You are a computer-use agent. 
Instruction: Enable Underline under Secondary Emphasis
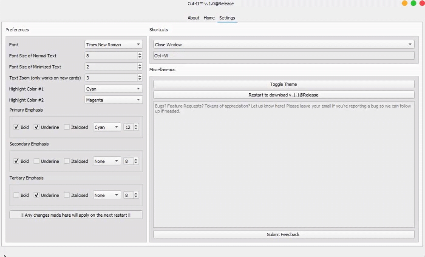click(x=37, y=161)
